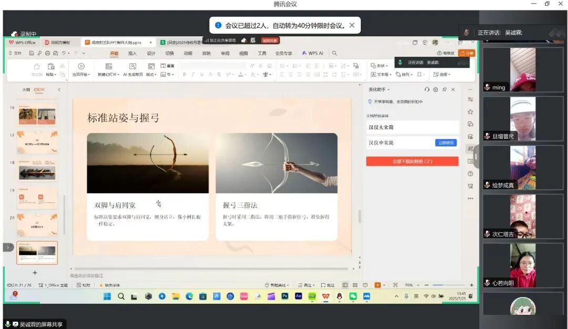Select participant 心若向阳 video tile
Screen dimensions: 568x329
523,265
